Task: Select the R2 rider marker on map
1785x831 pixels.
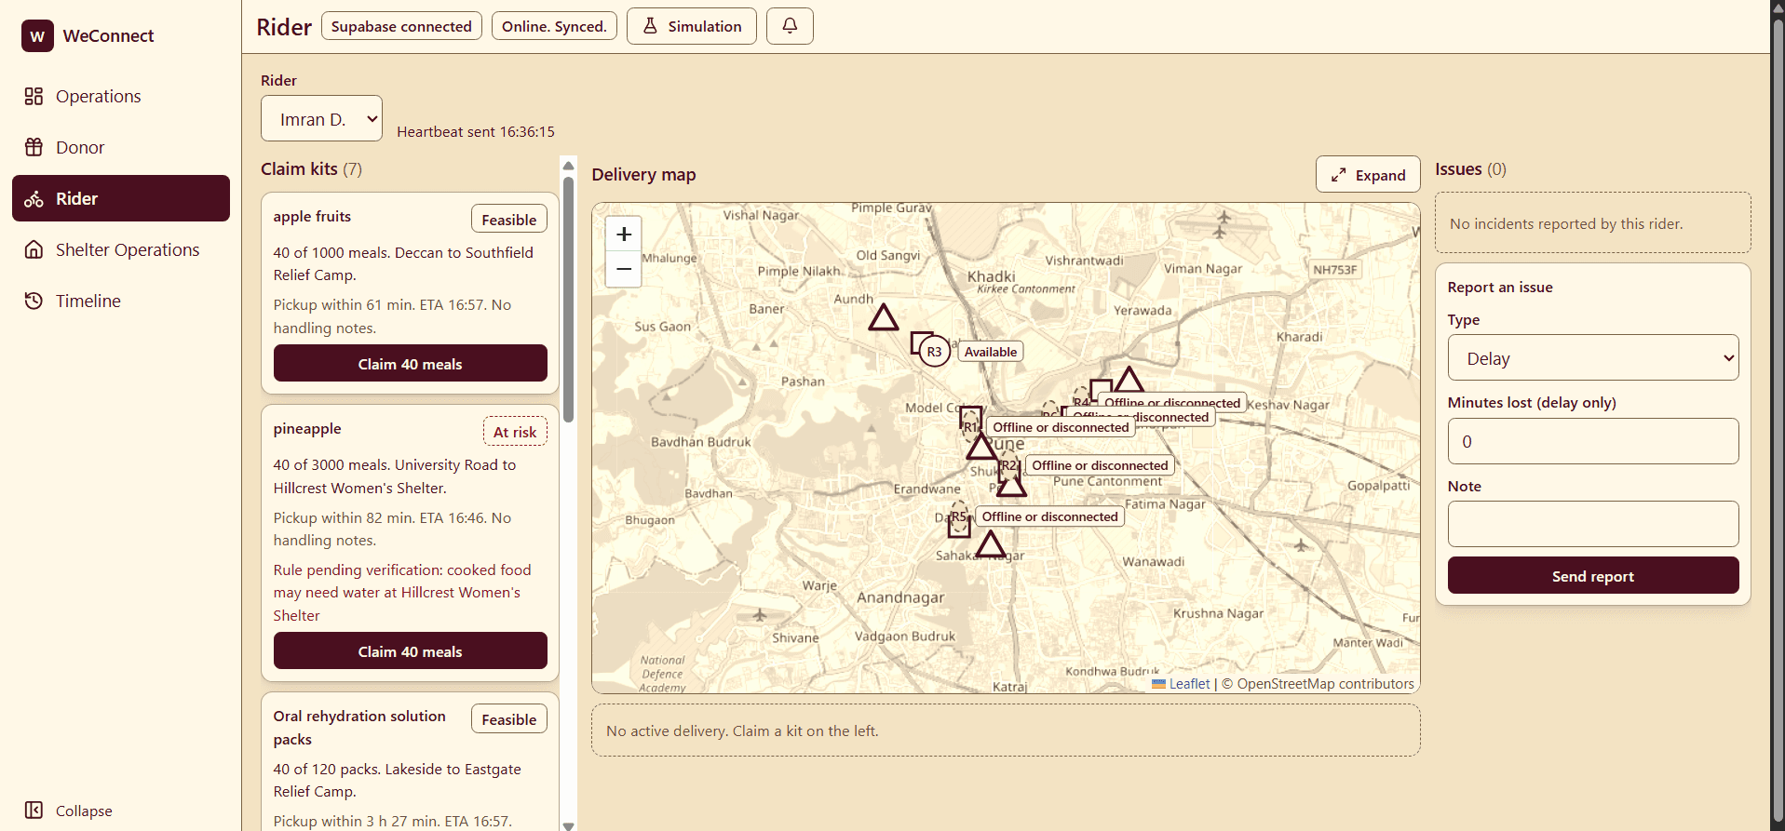Action: [x=1008, y=465]
